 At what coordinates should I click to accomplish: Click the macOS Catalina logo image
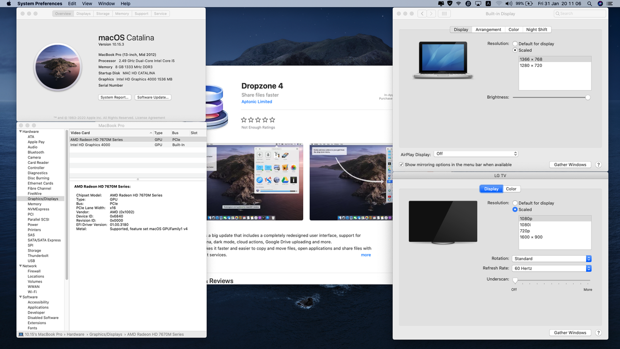coord(58,67)
